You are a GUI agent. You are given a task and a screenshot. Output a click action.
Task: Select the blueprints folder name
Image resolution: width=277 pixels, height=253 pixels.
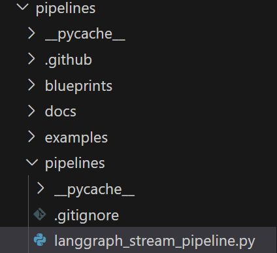tap(78, 86)
